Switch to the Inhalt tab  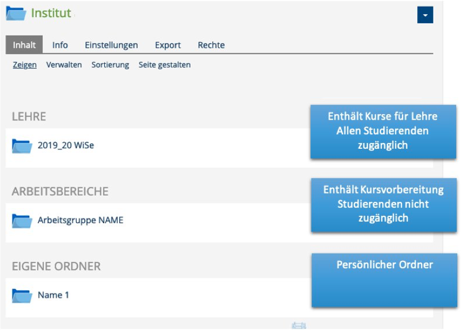coord(24,45)
